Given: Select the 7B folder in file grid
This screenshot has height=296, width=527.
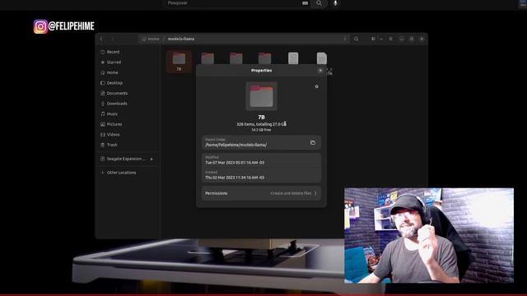Looking at the screenshot, I should point(179,62).
